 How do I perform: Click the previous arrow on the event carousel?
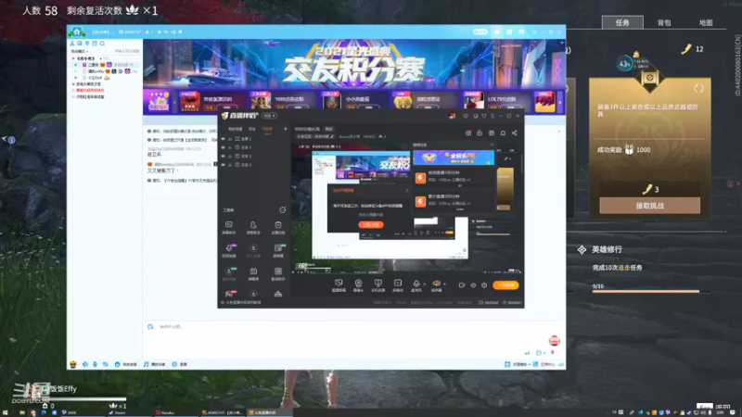pos(174,102)
